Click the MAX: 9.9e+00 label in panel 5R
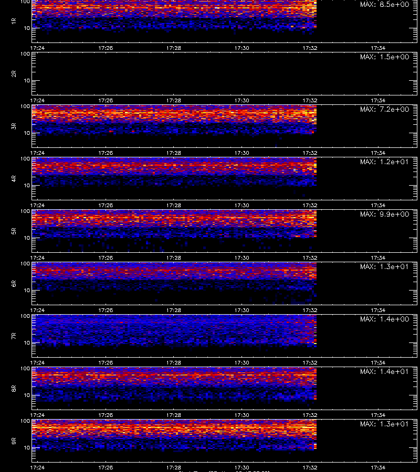The height and width of the screenshot is (472, 420). click(384, 214)
